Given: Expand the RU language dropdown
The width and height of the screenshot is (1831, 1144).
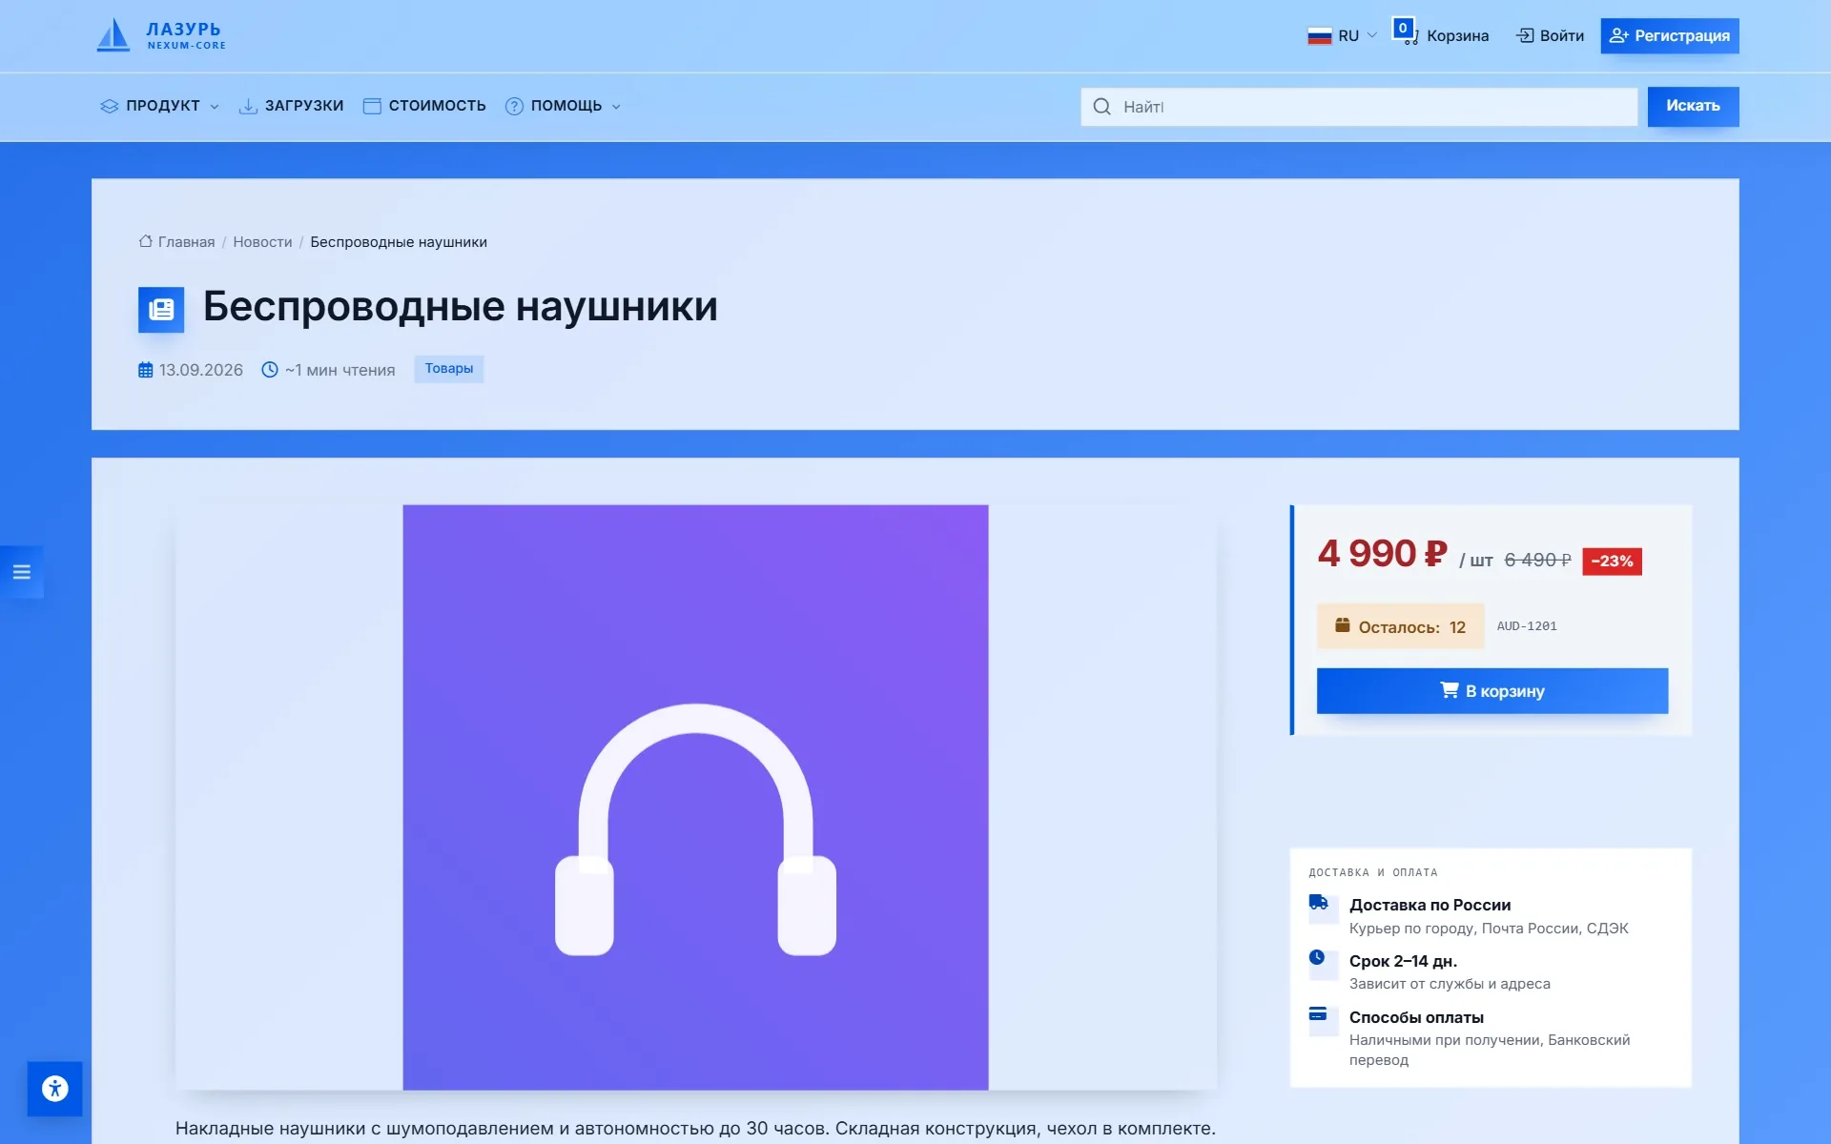Looking at the screenshot, I should coord(1342,36).
